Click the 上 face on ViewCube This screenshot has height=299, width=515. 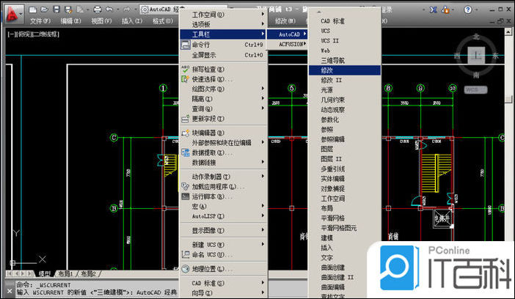[477, 56]
